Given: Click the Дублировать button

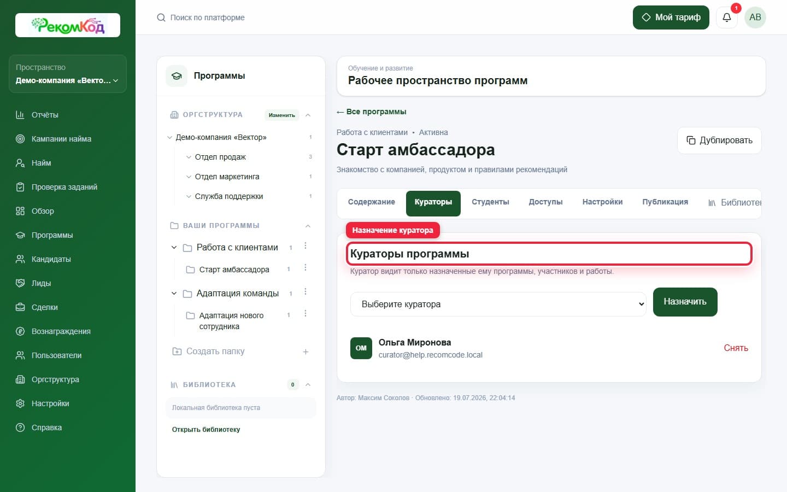Looking at the screenshot, I should point(719,140).
